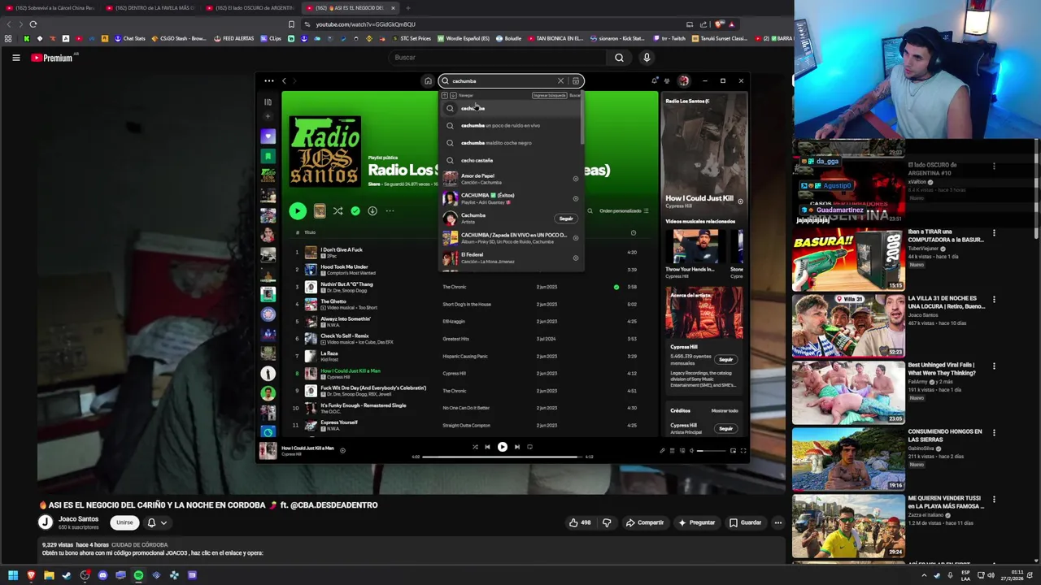Screen dimensions: 1041x585
Task: Add current song to Liked Songs
Action: 342,450
